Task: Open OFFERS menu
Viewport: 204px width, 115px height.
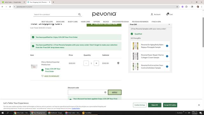Action: 97,22
